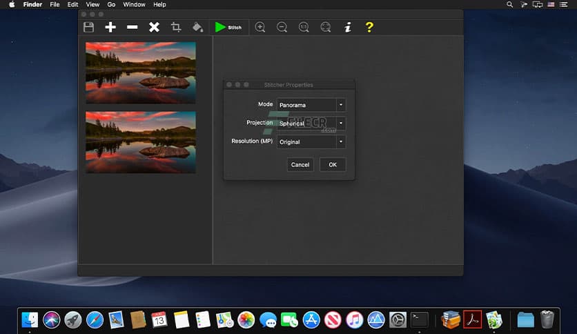Clear all images with the X icon
This screenshot has width=577, height=334.
(x=154, y=27)
